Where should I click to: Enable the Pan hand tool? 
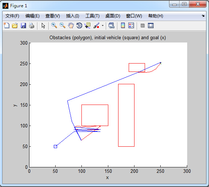pos(71,25)
